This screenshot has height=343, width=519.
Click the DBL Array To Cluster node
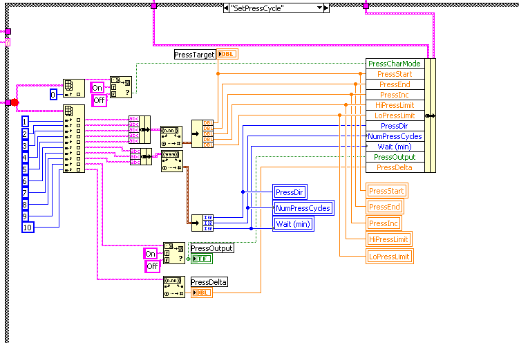coord(202,133)
